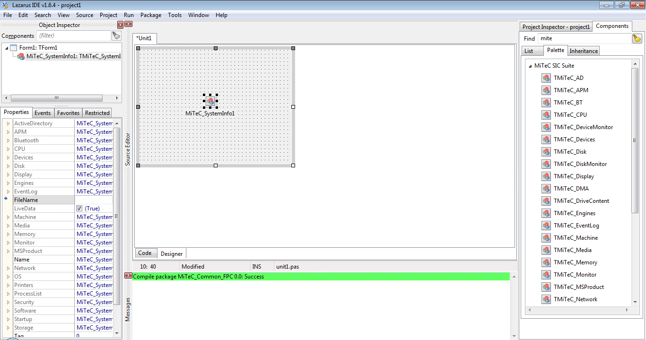Image resolution: width=646 pixels, height=340 pixels.
Task: Expand the APM property
Action: [8, 132]
